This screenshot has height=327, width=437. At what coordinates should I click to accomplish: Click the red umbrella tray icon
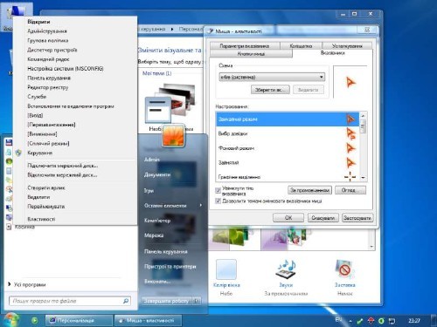click(x=371, y=321)
